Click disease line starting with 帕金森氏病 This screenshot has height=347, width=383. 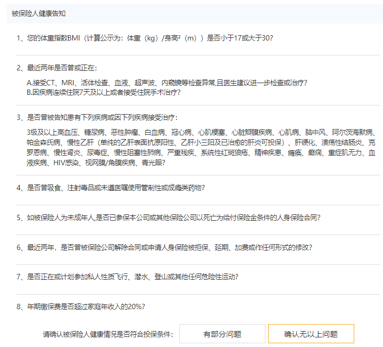click(201, 142)
